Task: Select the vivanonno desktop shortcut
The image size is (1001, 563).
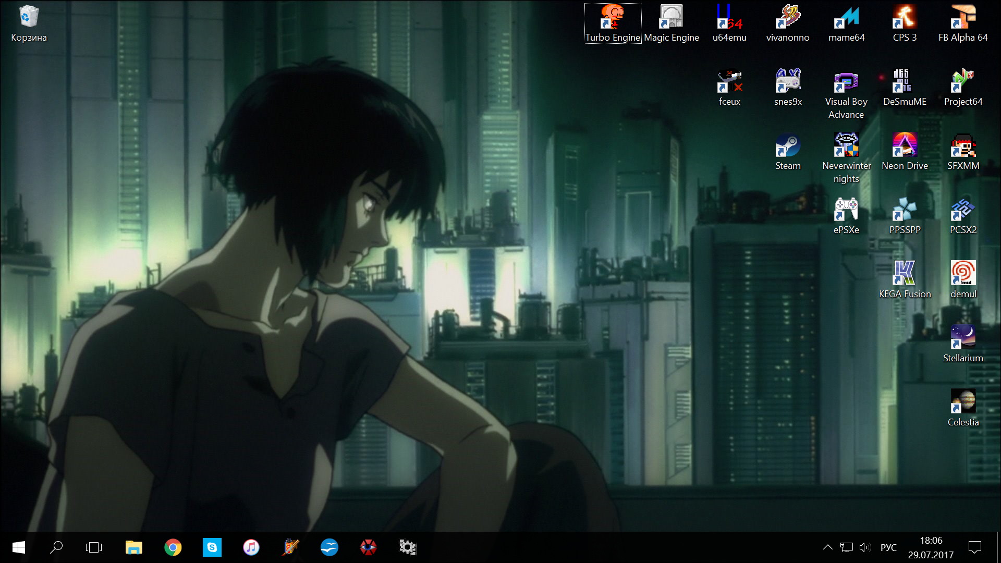Action: coord(788,24)
